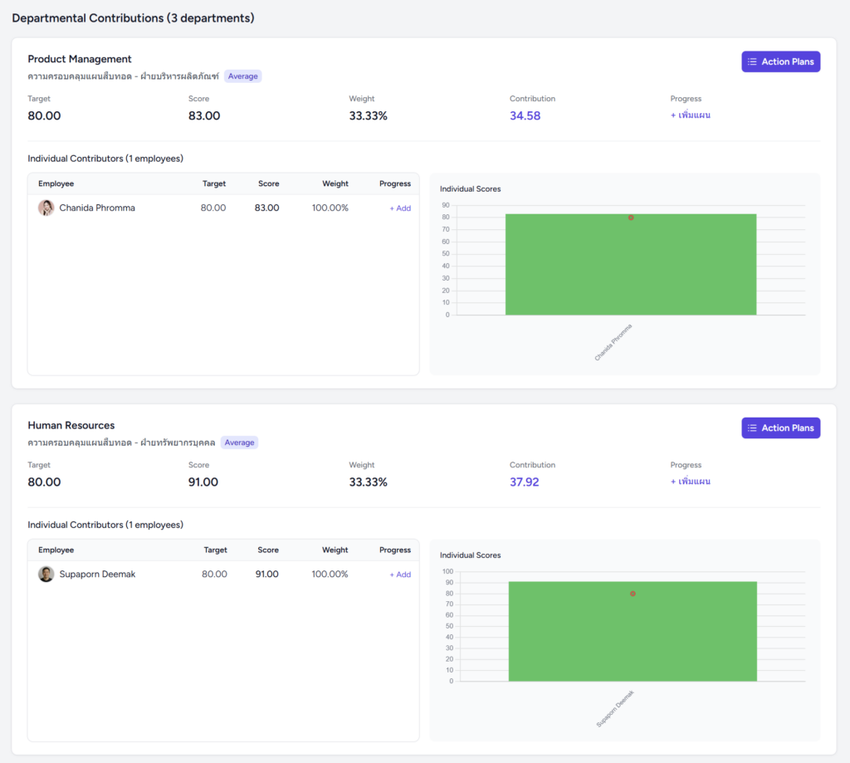Click Human Resources contribution value 37.92

coord(525,482)
